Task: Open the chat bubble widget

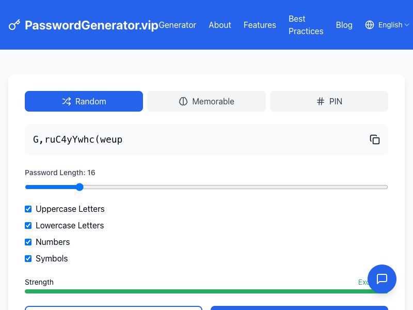Action: tap(382, 279)
